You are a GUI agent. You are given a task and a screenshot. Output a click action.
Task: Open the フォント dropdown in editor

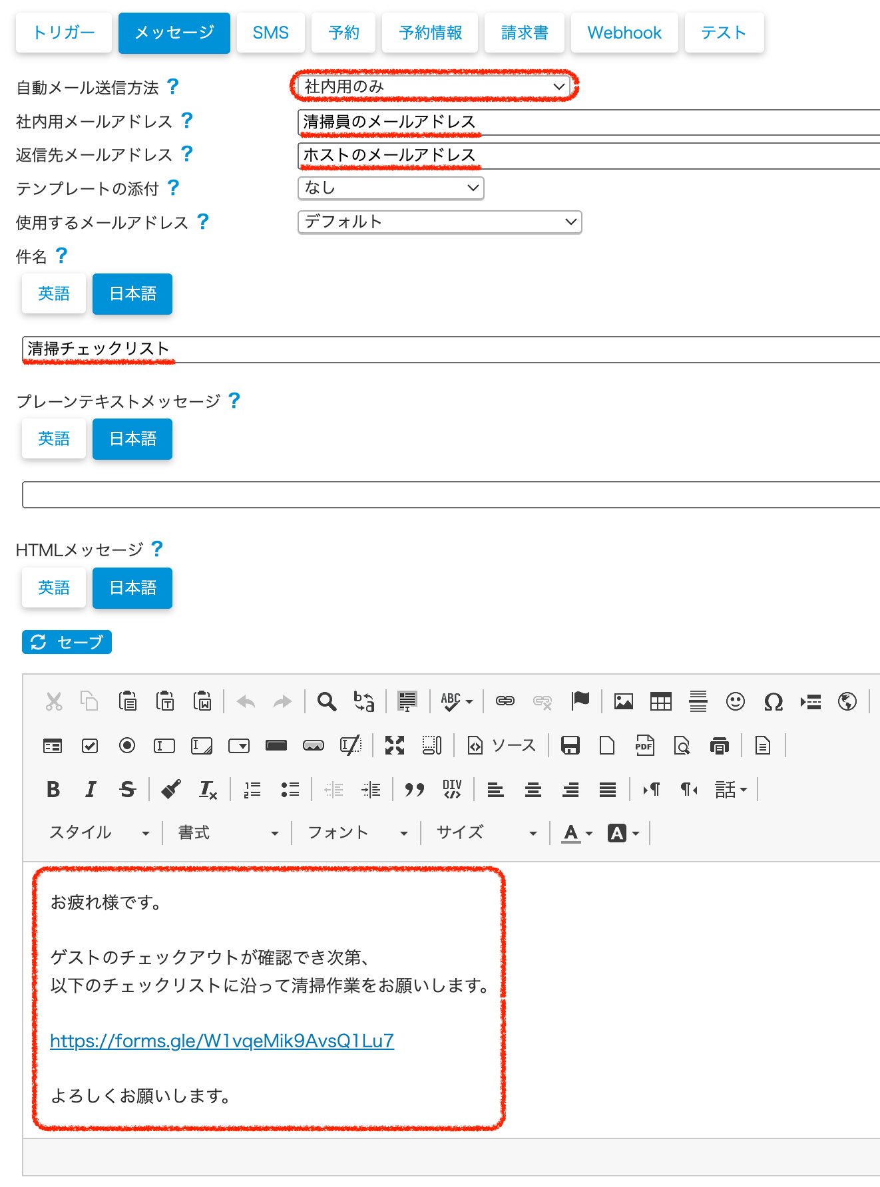pos(357,833)
